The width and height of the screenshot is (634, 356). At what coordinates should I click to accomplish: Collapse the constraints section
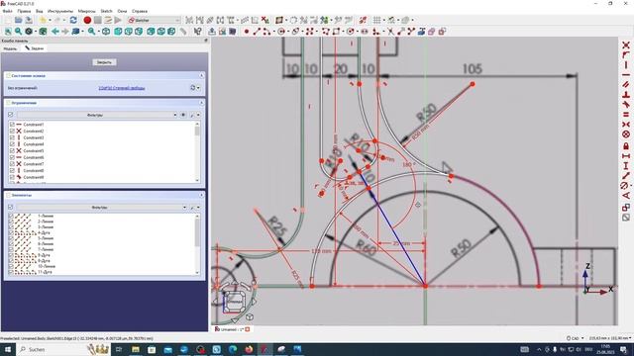[x=201, y=103]
